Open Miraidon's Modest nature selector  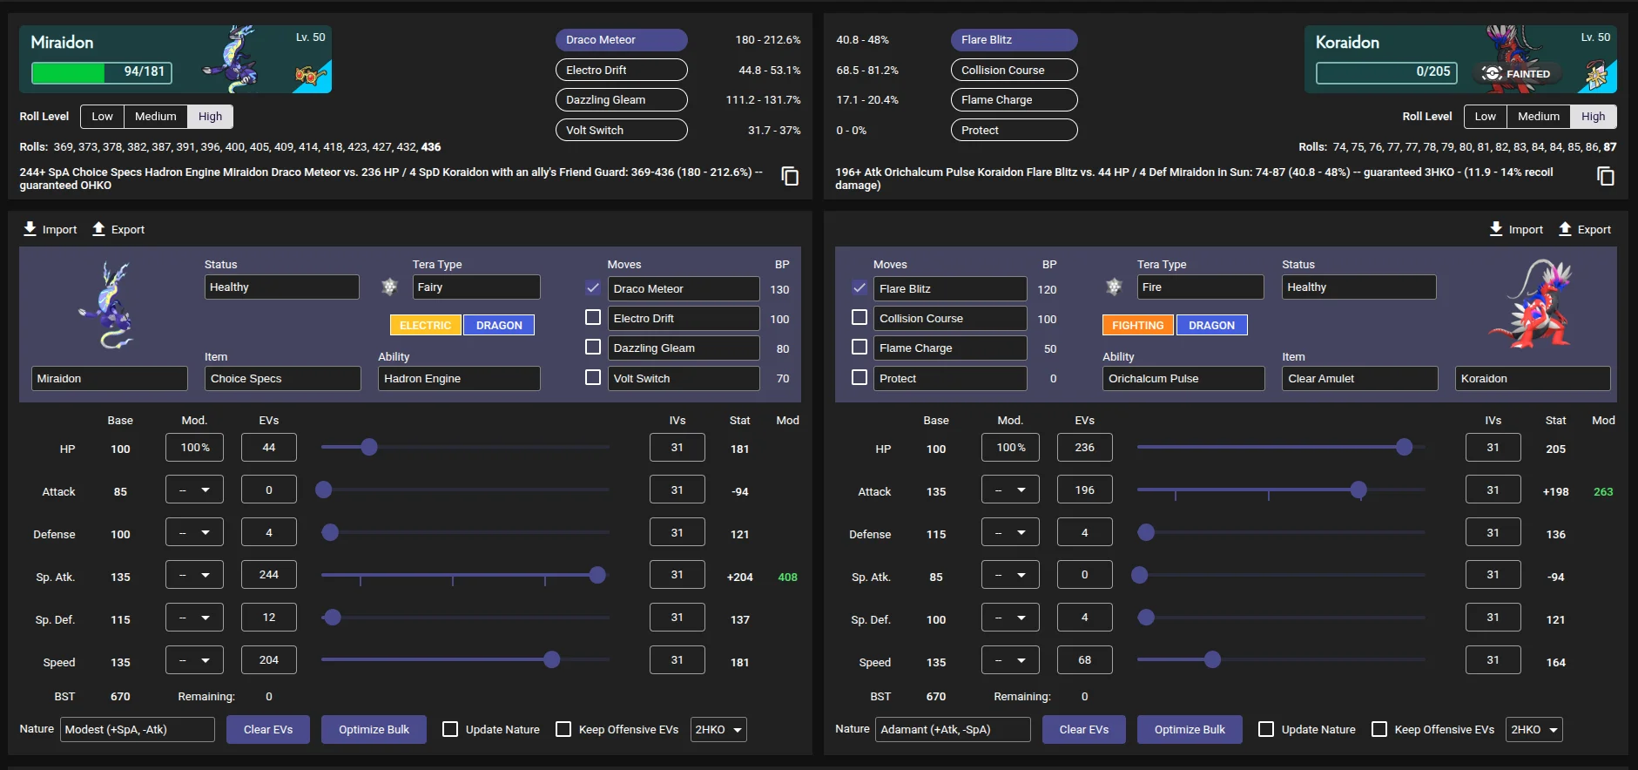[x=138, y=729]
